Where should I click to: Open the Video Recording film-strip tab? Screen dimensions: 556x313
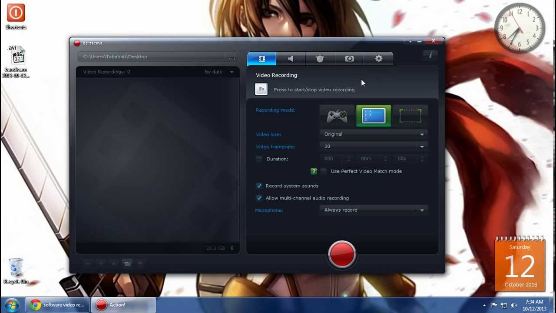(x=261, y=59)
